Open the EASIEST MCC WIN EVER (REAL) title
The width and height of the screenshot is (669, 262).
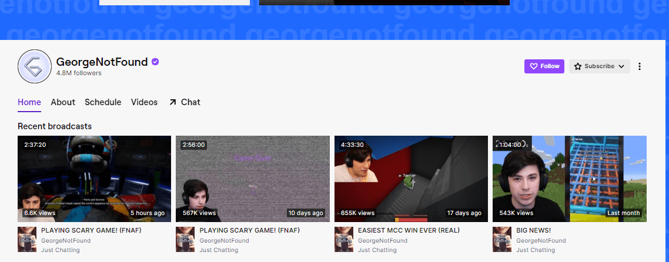point(409,230)
